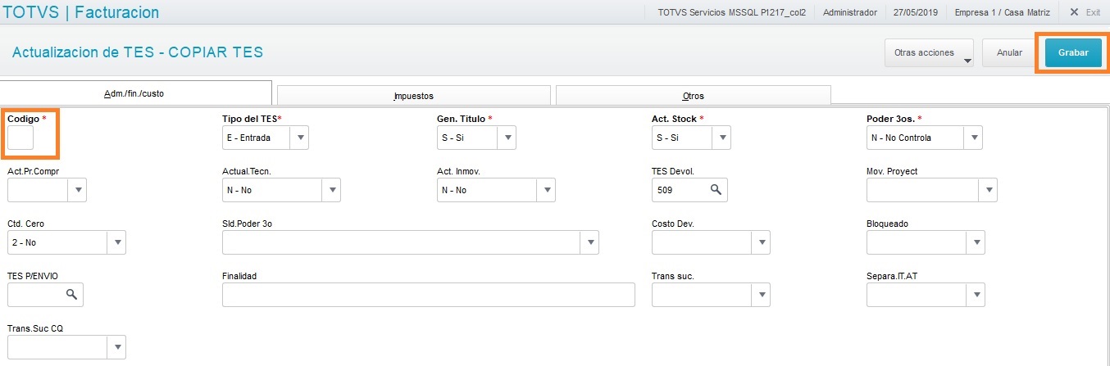The image size is (1110, 366).
Task: Click the Administrador user label
Action: [850, 13]
